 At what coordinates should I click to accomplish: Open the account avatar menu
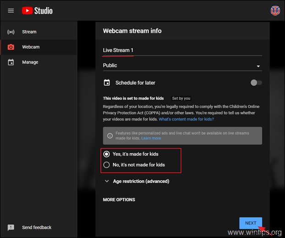click(x=275, y=11)
